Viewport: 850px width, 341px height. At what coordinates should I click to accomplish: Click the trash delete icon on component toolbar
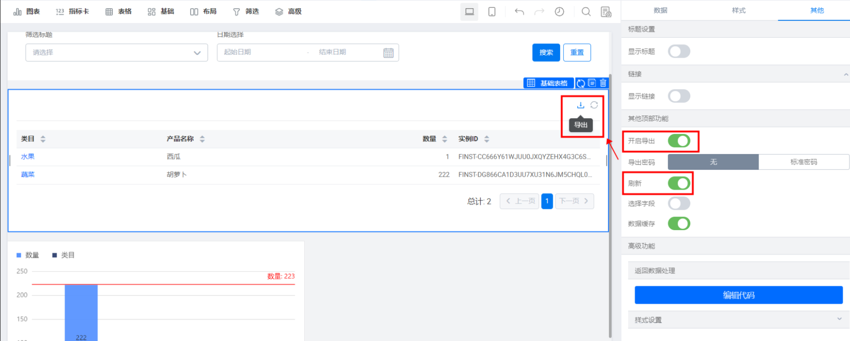click(x=603, y=83)
